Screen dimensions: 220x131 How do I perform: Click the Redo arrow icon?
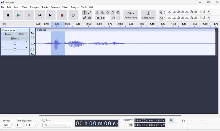[118, 18]
